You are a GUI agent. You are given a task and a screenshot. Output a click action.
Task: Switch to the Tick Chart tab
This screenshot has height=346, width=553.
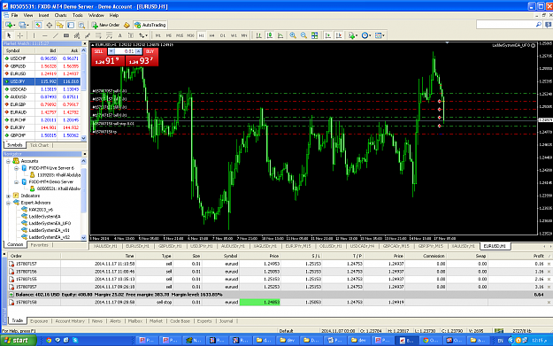tap(39, 145)
